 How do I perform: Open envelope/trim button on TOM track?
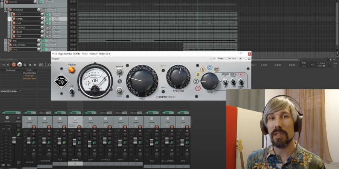click(56, 36)
